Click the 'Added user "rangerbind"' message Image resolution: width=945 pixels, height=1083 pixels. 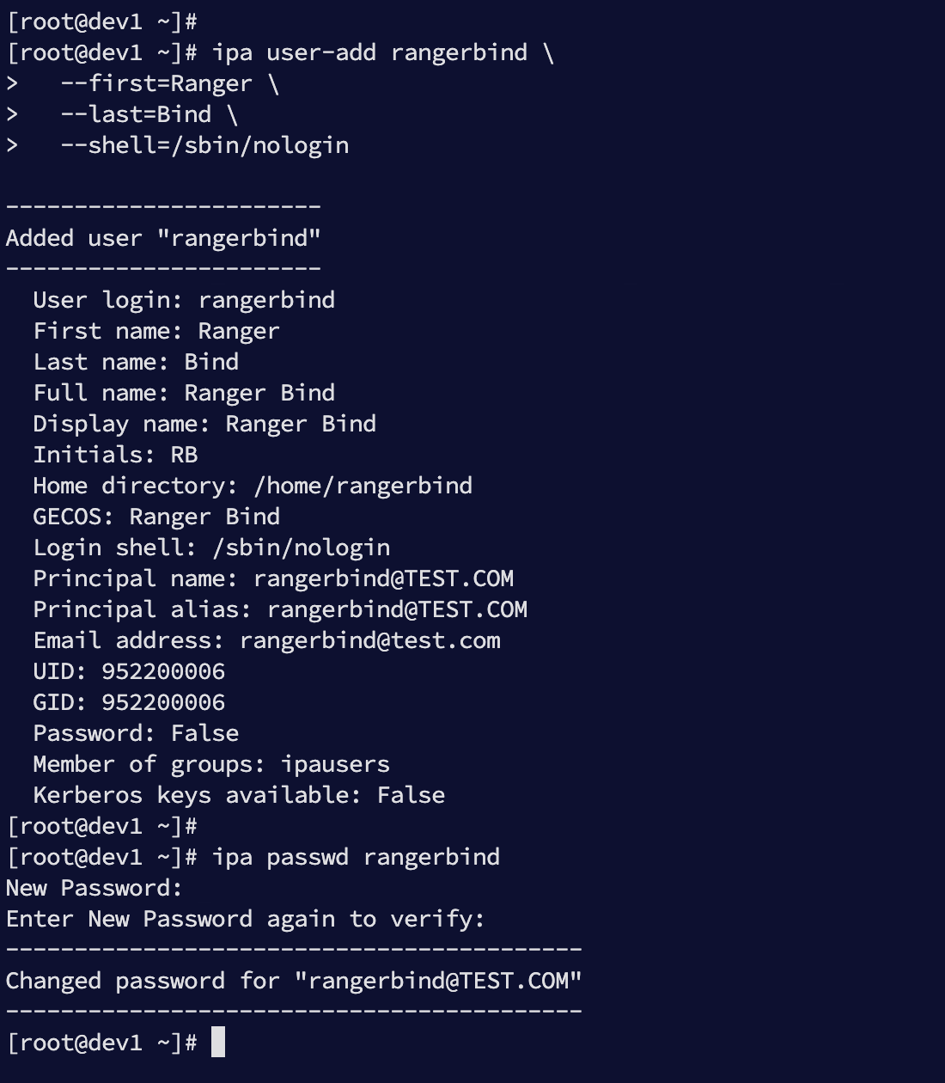pos(163,238)
